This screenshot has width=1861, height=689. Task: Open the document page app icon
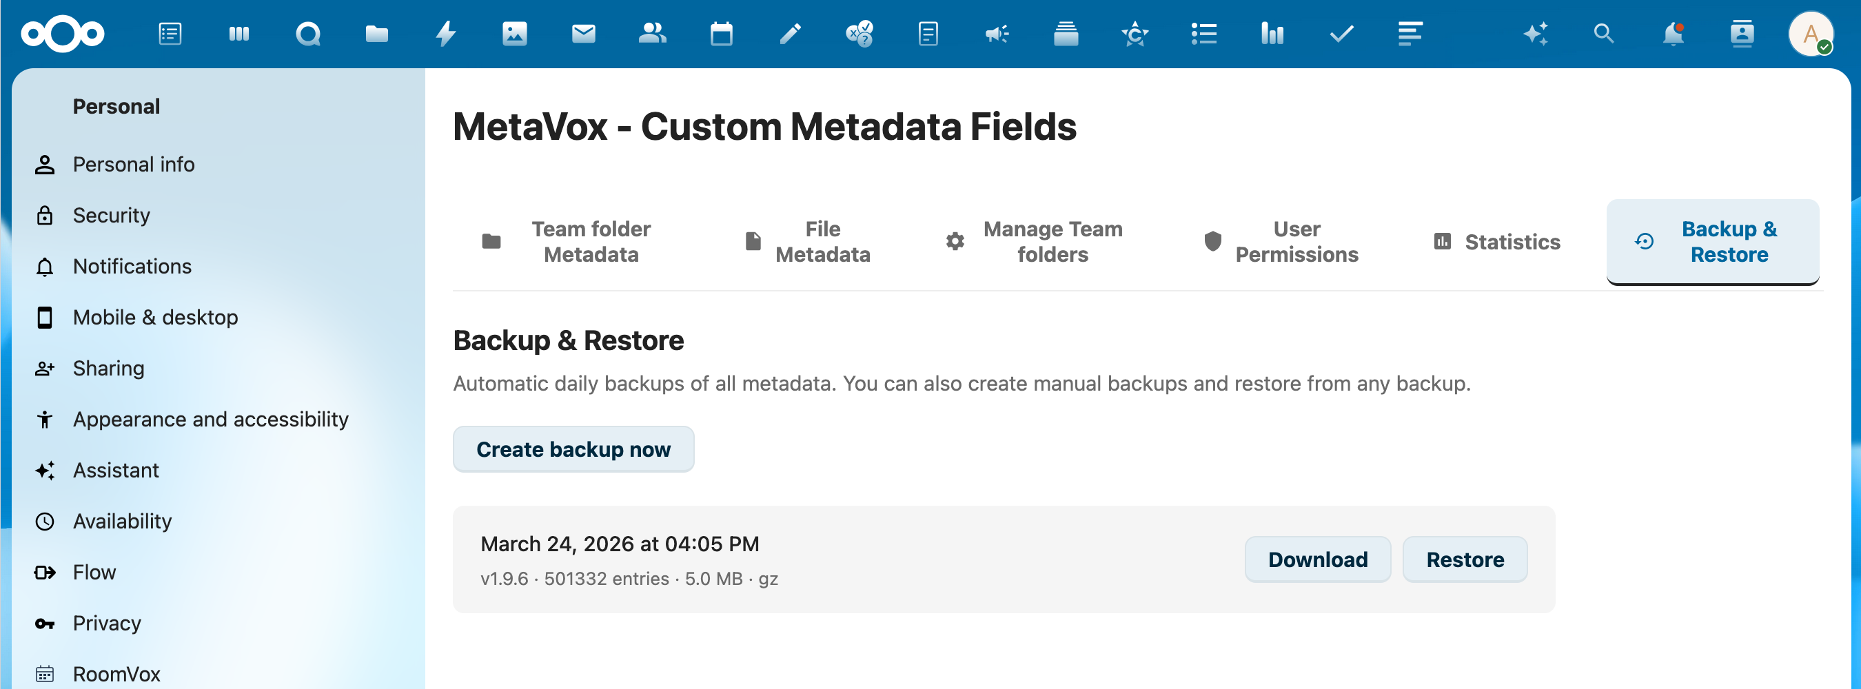928,34
